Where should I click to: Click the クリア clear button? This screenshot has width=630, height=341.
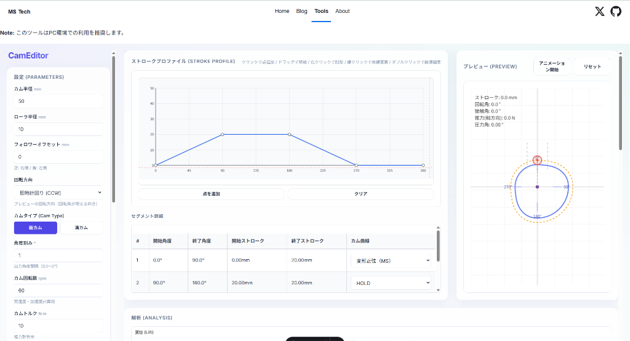pos(361,194)
